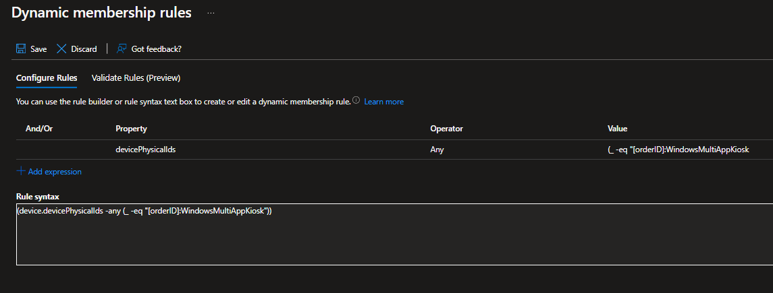
Task: Click the Got feedback? text
Action: (x=156, y=49)
